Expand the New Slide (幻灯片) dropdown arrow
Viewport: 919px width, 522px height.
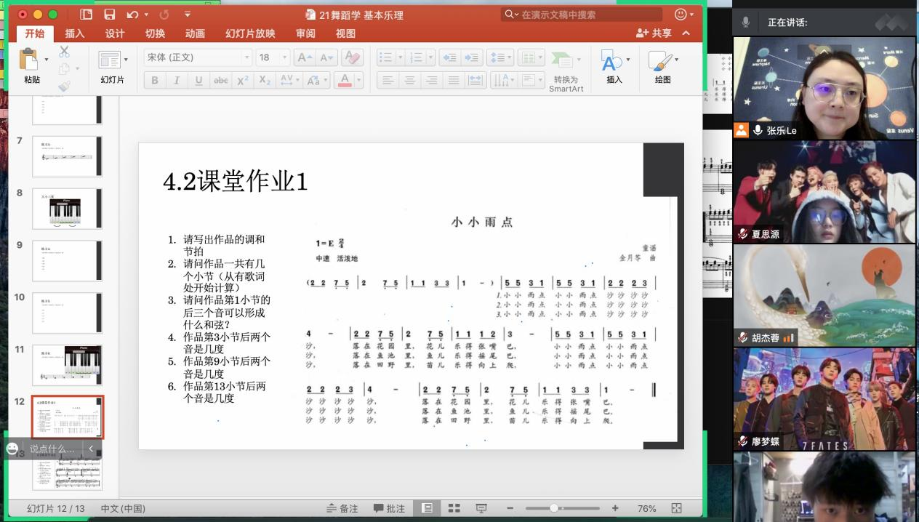coord(126,60)
